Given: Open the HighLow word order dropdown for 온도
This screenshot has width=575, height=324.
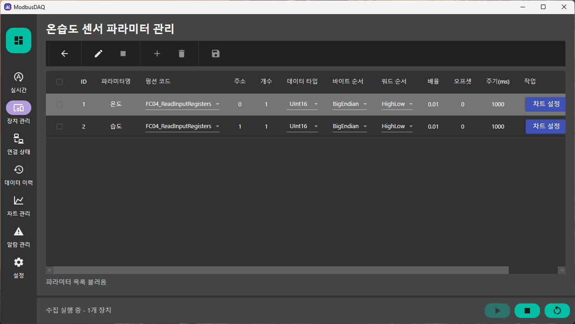Looking at the screenshot, I should point(397,104).
